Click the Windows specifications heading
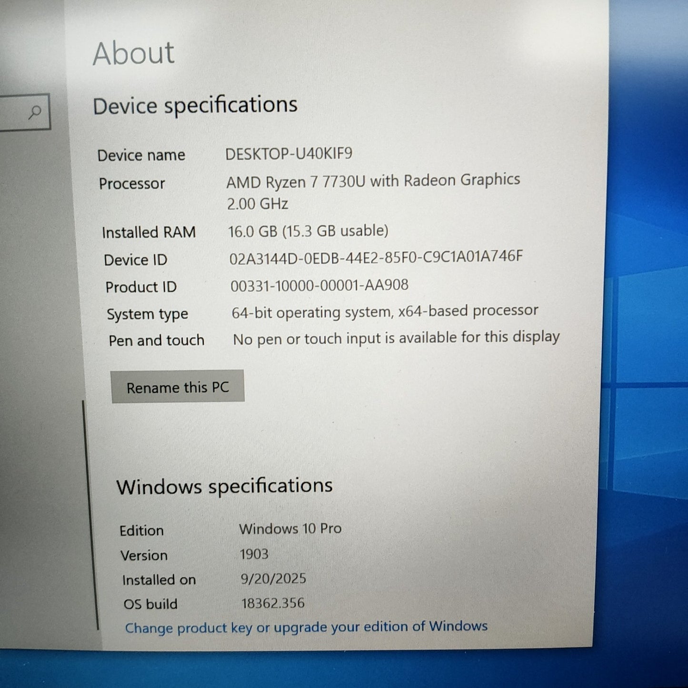The width and height of the screenshot is (688, 688). coord(224,486)
